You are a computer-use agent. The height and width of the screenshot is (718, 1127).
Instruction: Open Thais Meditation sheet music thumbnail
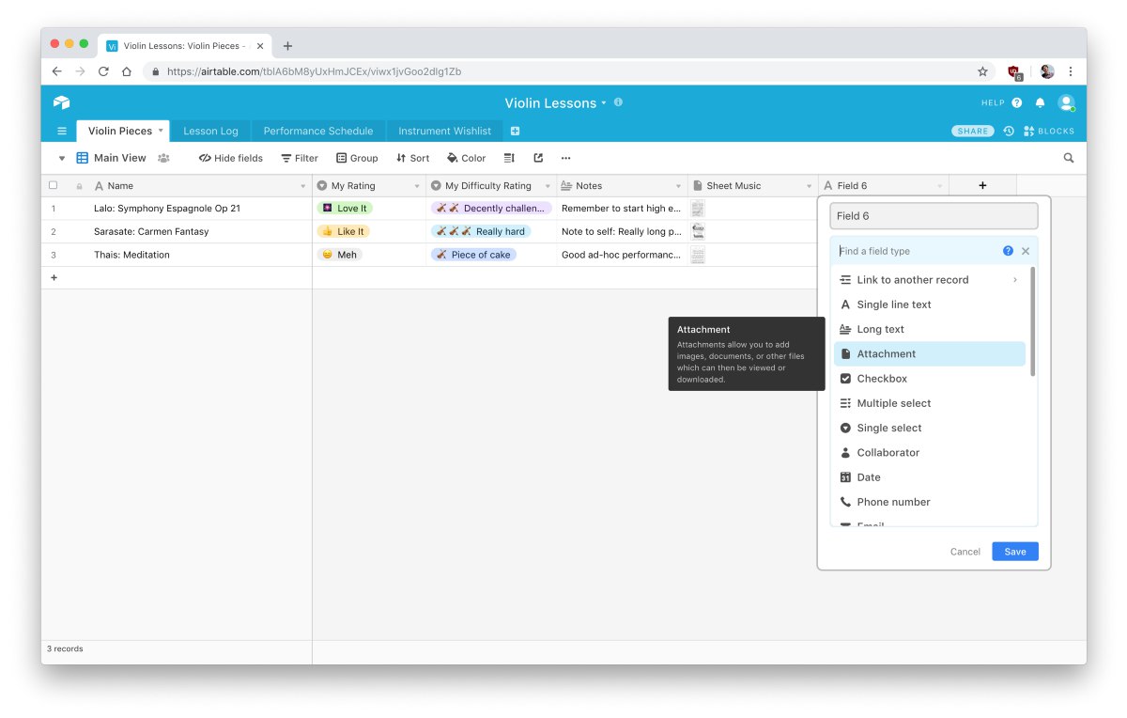(698, 255)
